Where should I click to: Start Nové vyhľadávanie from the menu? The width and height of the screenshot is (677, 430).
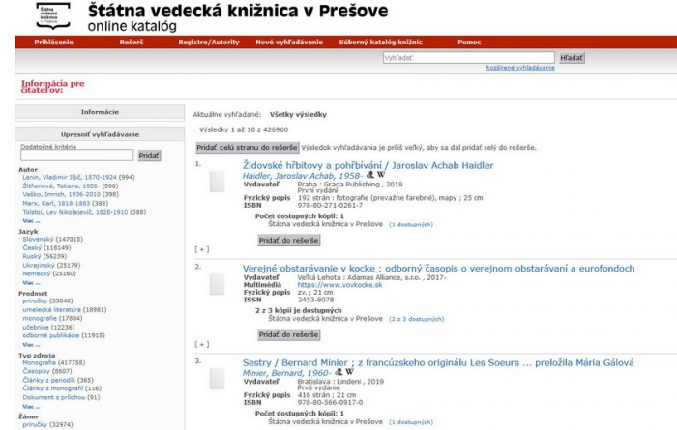point(289,43)
